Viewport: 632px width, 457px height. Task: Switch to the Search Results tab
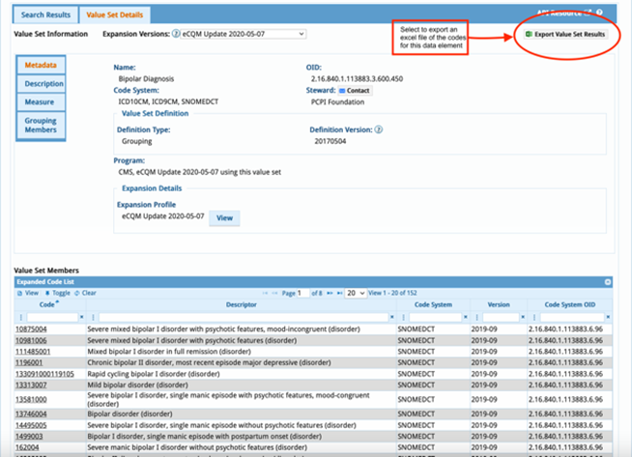[x=45, y=14]
